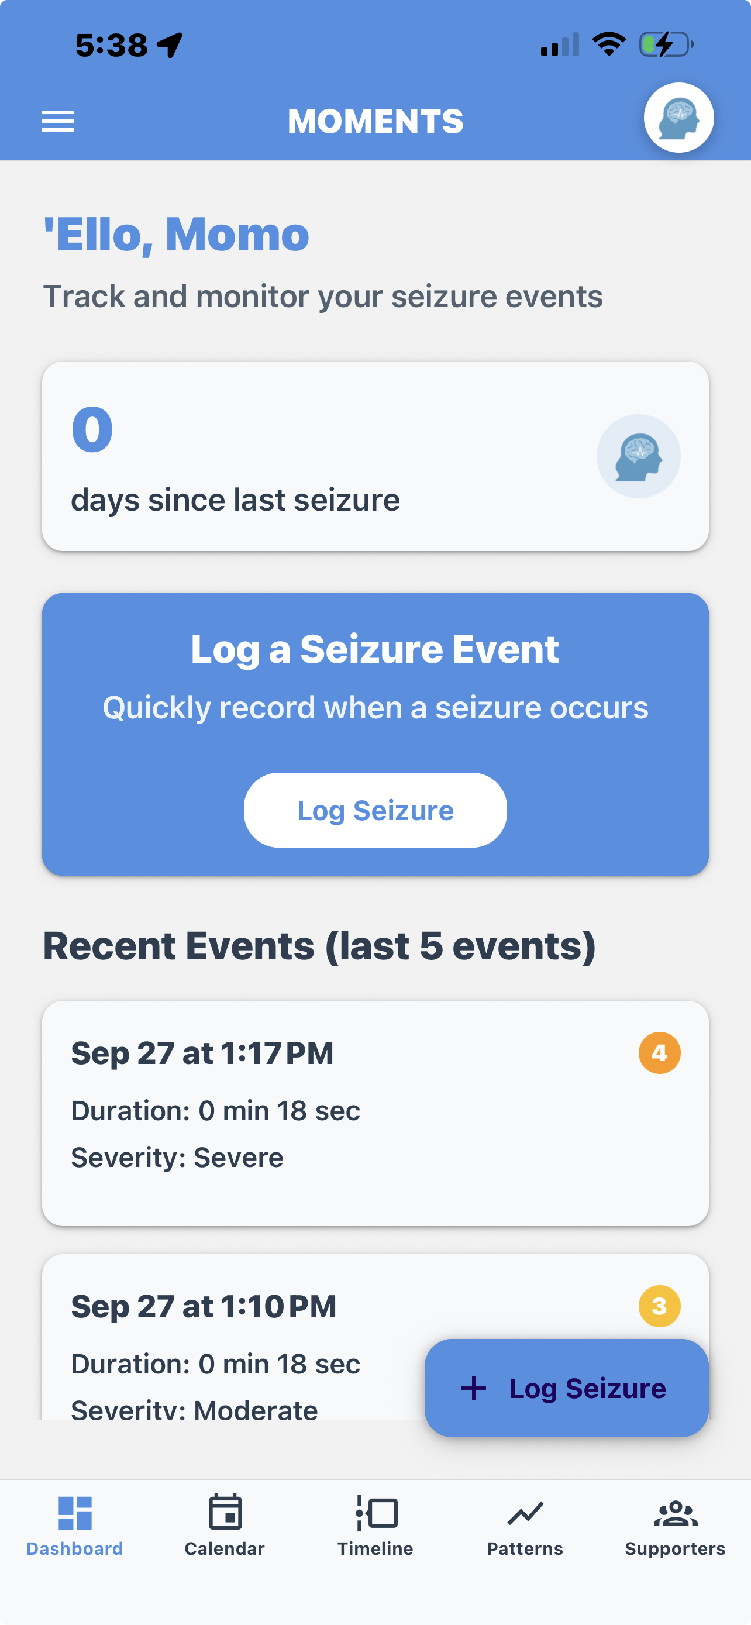Tap the brain profile avatar in header
Image resolution: width=751 pixels, height=1625 pixels.
tap(678, 118)
